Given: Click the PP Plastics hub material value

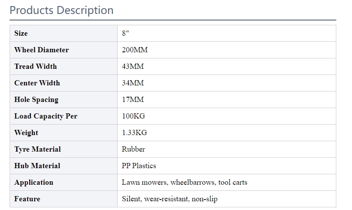Looking at the screenshot, I should [139, 166].
